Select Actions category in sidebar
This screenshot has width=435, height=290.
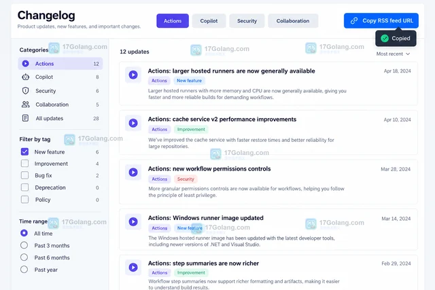(60, 63)
